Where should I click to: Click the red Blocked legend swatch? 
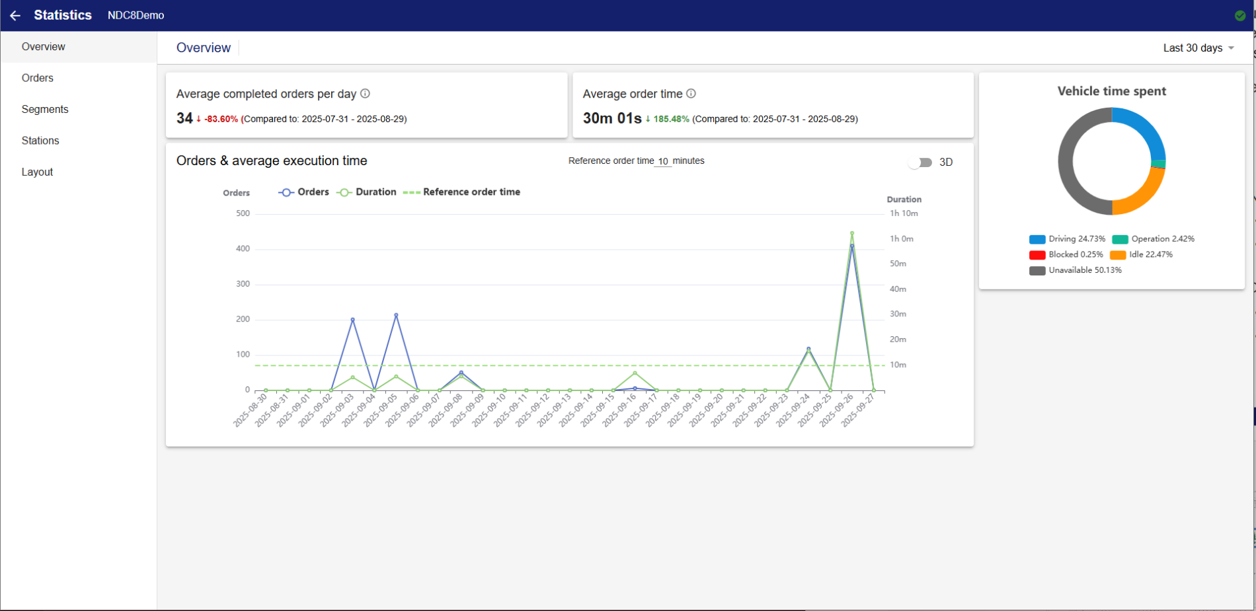(1037, 255)
